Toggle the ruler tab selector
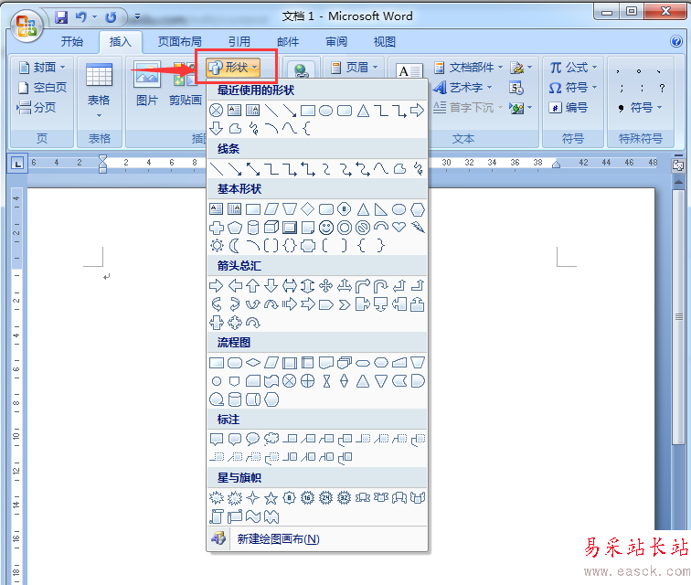Viewport: 691px width, 585px height. tap(17, 164)
